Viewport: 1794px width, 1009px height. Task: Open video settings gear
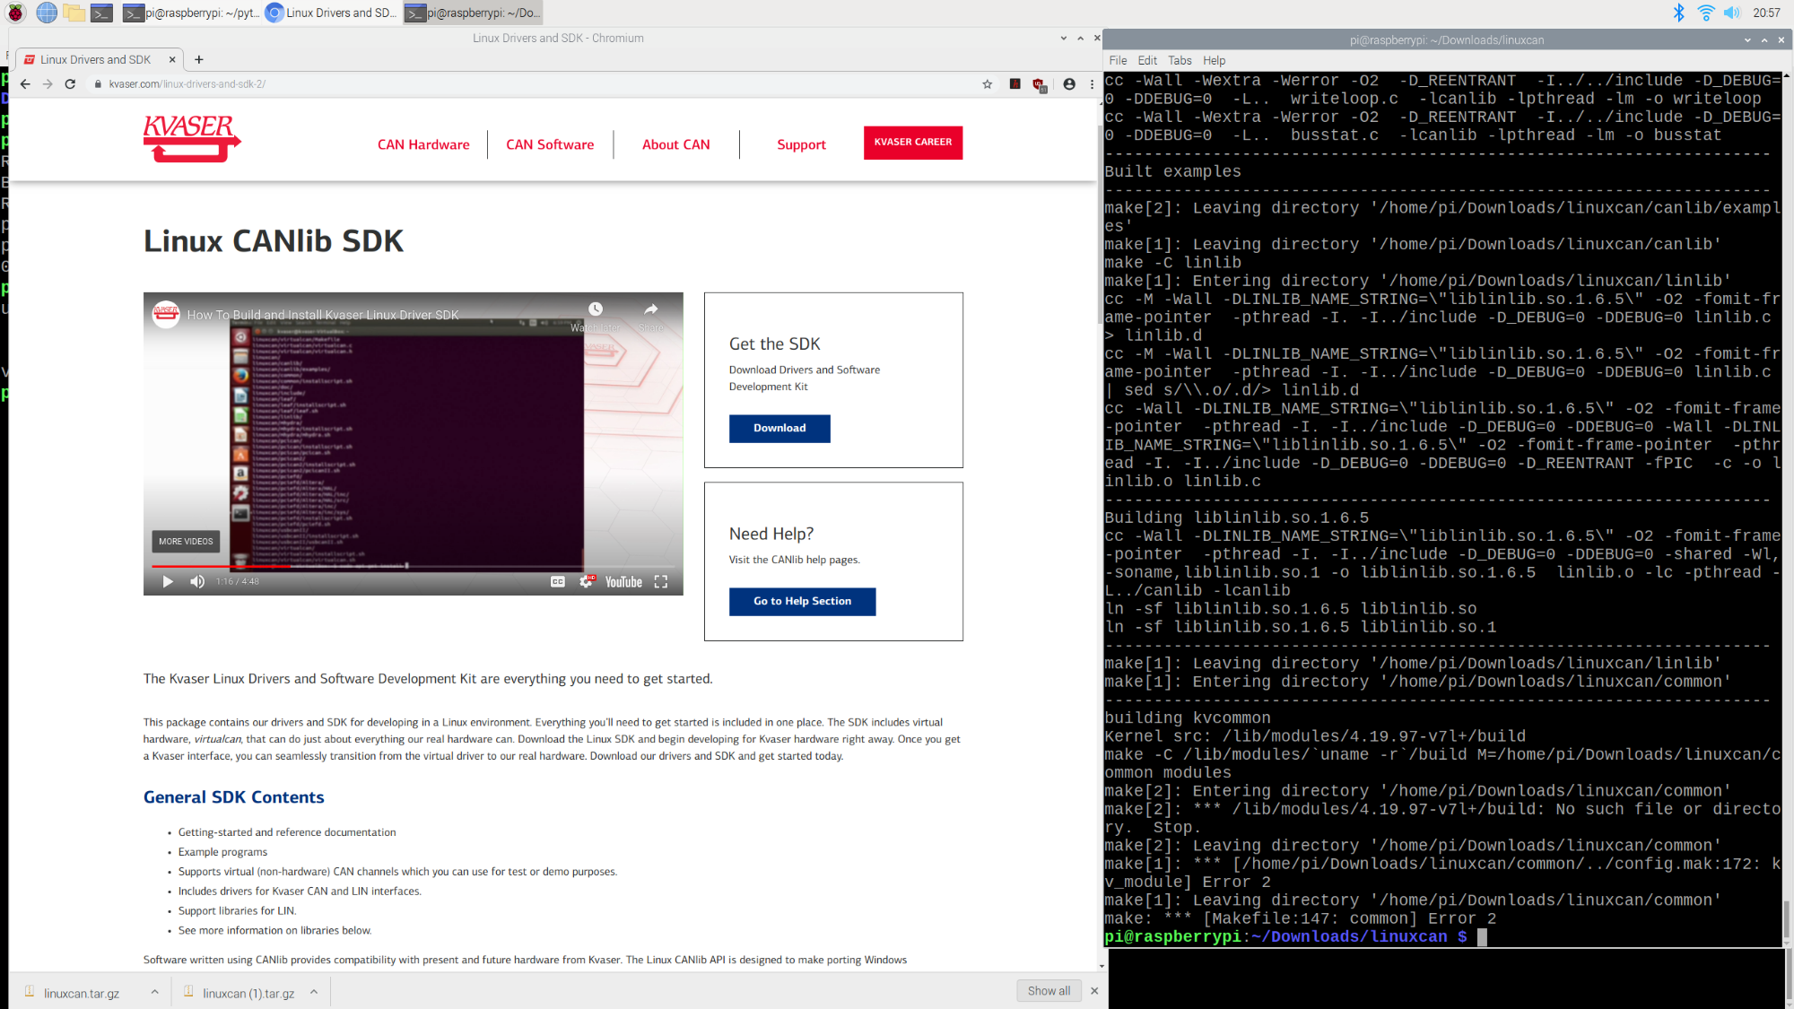(587, 581)
